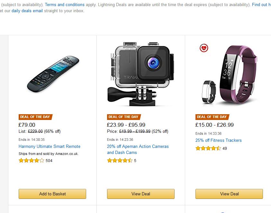
Task: Click the 504 reviews count for the remote
Action: point(49,161)
